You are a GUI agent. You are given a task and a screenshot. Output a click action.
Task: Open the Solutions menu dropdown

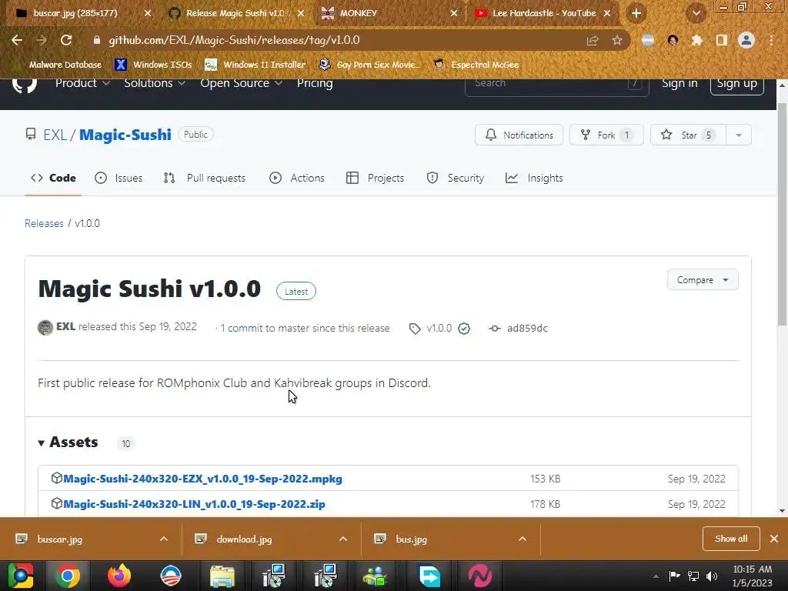pos(155,83)
